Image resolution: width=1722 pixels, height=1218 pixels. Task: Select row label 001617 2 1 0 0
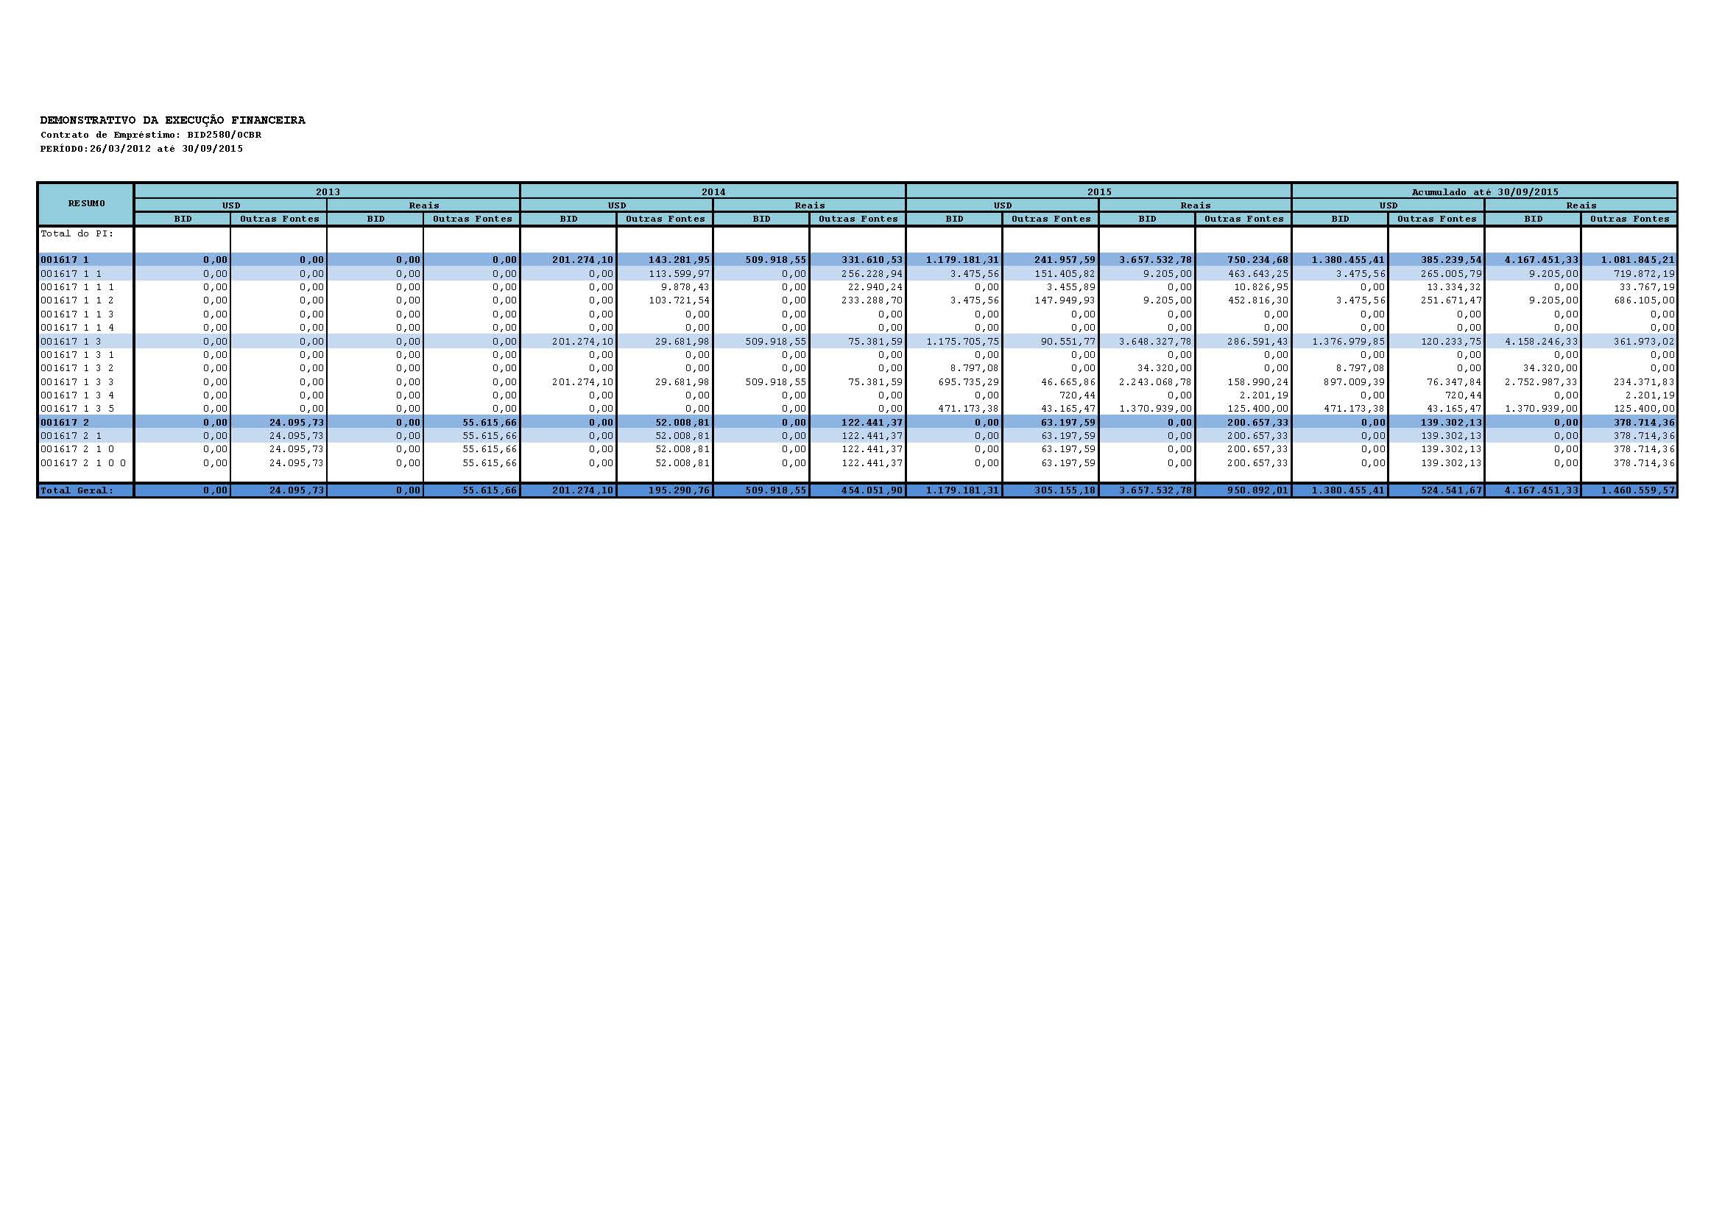(x=83, y=462)
